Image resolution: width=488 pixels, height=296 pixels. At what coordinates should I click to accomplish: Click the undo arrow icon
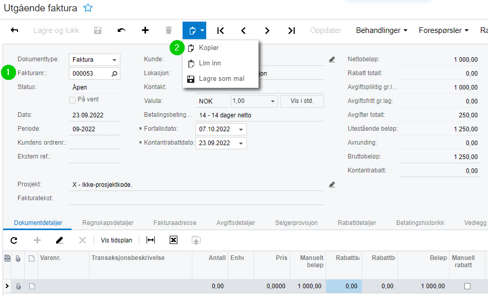pyautogui.click(x=121, y=30)
